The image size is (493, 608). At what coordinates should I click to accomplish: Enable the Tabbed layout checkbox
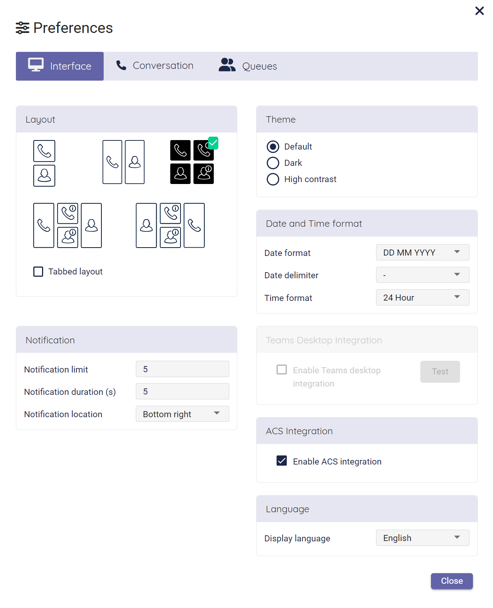click(38, 272)
